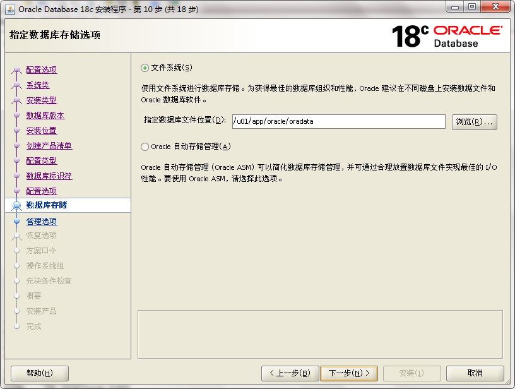
Task: Go back with 上一步(B)
Action: 290,373
